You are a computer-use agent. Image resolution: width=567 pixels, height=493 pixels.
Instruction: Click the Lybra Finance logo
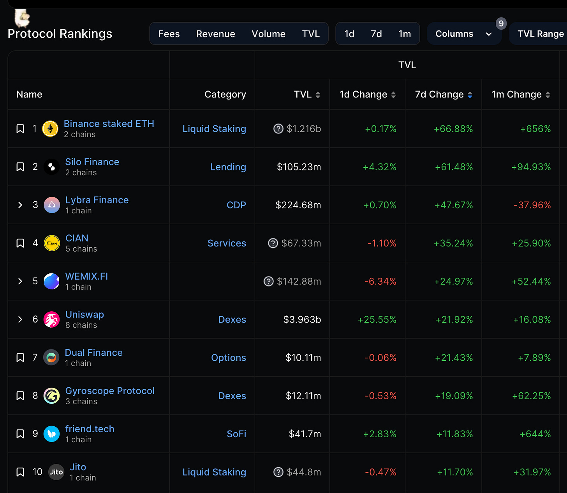tap(52, 205)
